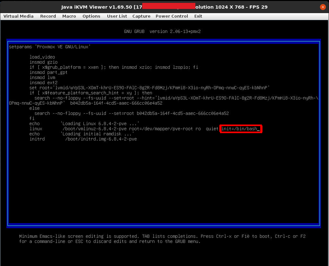The height and width of the screenshot is (266, 329).
Task: Click the insmod ext2 line
Action: tap(43, 83)
